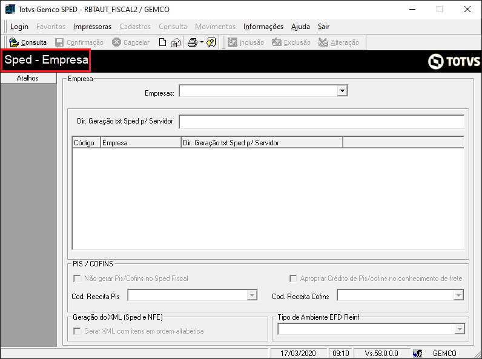Toggle Apropriar Crédito de Pis/cofins checkbox
The width and height of the screenshot is (482, 359).
pyautogui.click(x=293, y=278)
